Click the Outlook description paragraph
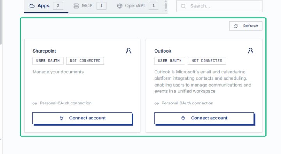Screen dimensions: 281x154 tap(203, 81)
